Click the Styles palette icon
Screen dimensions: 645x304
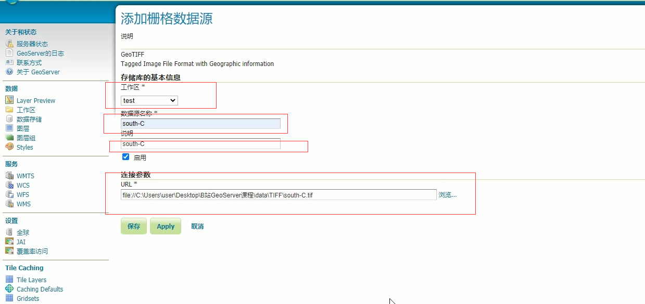coord(9,147)
